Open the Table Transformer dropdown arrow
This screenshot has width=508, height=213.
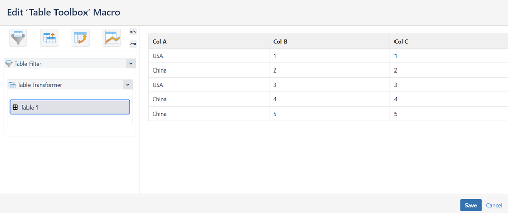(128, 85)
